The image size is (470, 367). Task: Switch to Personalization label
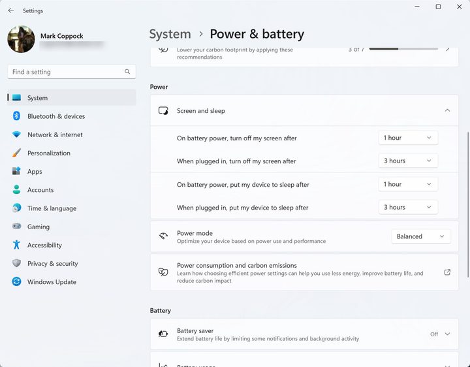[x=49, y=153]
